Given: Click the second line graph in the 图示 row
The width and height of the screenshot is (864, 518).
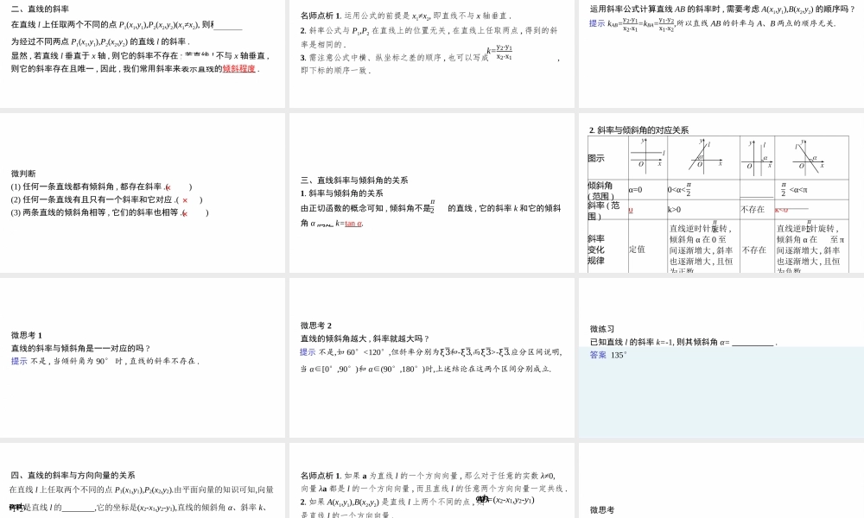Looking at the screenshot, I should click(x=702, y=155).
